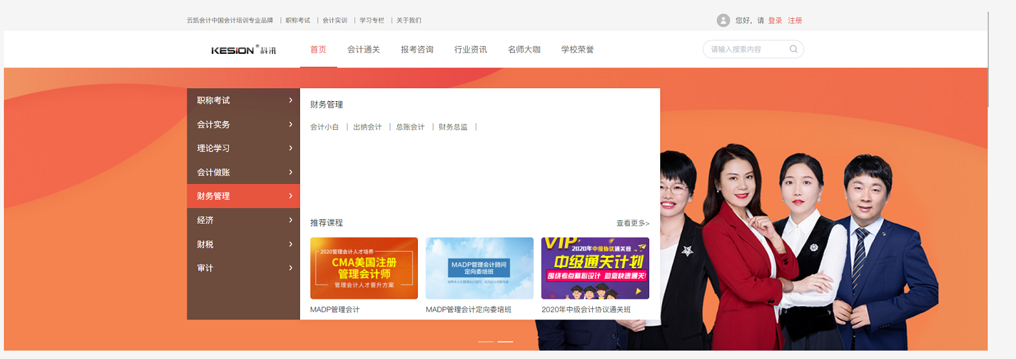Click the 登录 login link
This screenshot has height=359, width=1016.
tap(775, 21)
